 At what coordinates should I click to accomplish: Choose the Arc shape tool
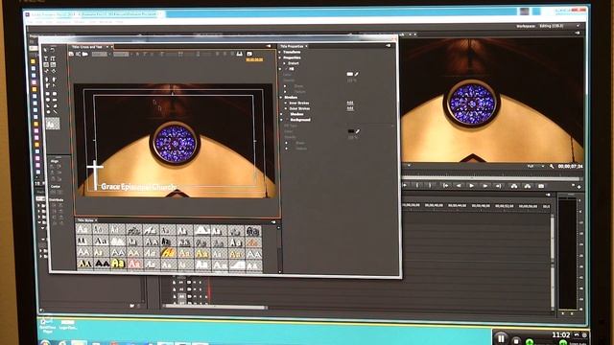56,105
